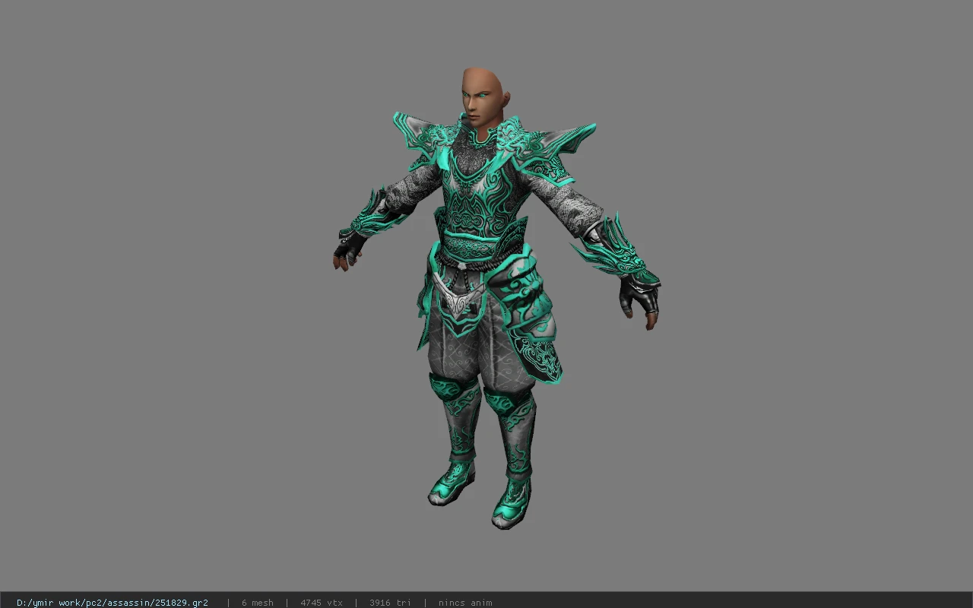The image size is (973, 608).
Task: Click the armored character model in the viewport
Action: point(496,298)
